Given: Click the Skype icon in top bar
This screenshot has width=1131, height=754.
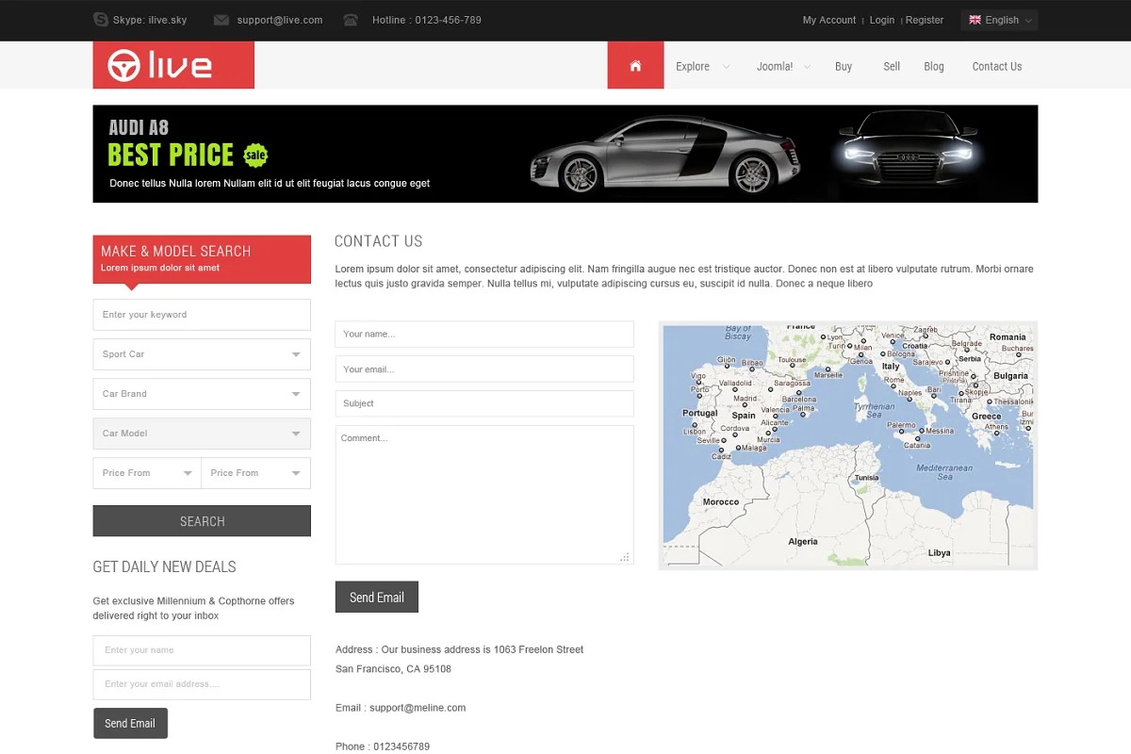Looking at the screenshot, I should click(x=101, y=20).
